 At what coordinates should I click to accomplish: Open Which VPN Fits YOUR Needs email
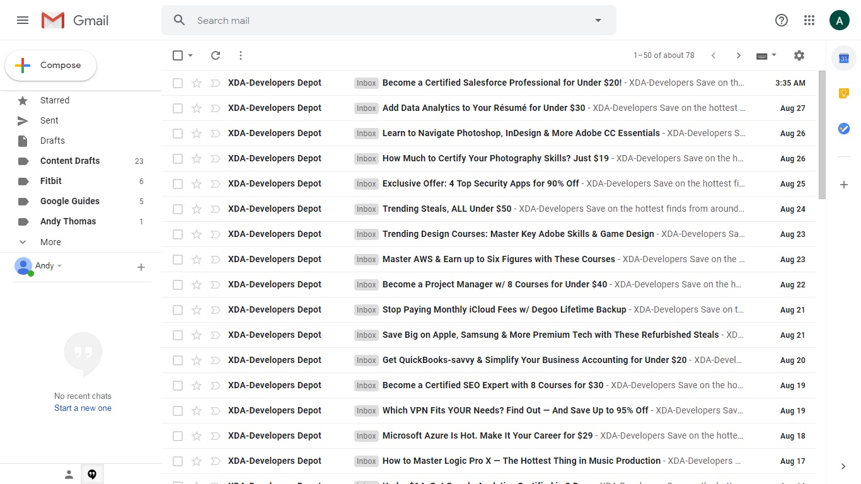pyautogui.click(x=488, y=410)
